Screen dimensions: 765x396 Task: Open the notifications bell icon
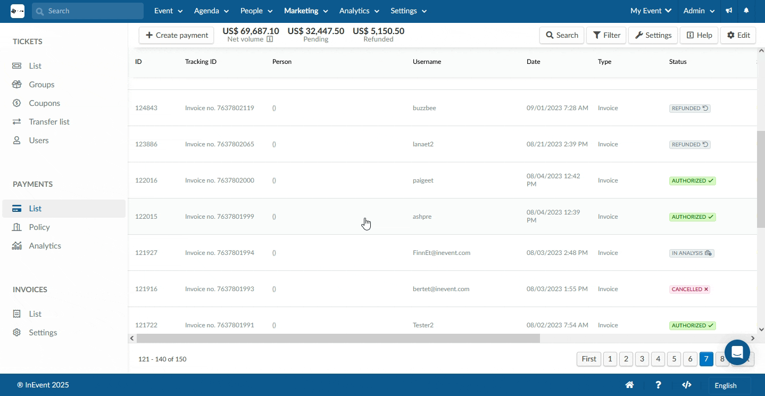click(x=746, y=11)
